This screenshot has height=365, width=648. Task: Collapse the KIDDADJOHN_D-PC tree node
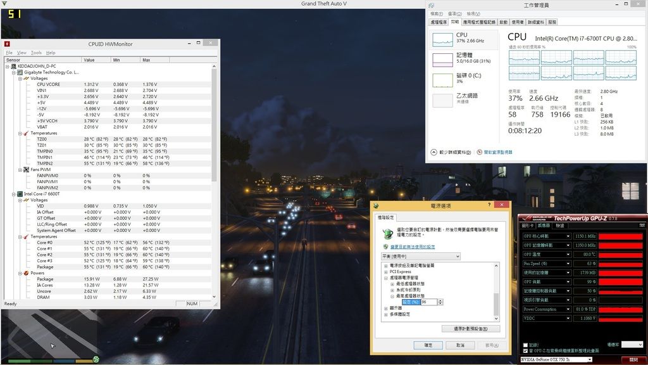(x=8, y=66)
